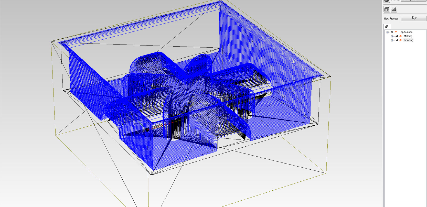Click the orange cutter icon beside Top Surface
This screenshot has width=427, height=207.
click(396, 32)
